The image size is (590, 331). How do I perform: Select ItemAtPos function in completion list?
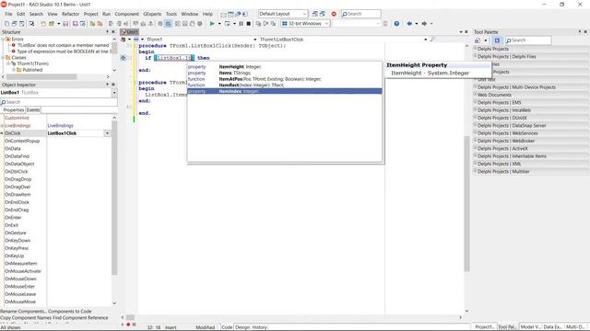click(x=285, y=79)
